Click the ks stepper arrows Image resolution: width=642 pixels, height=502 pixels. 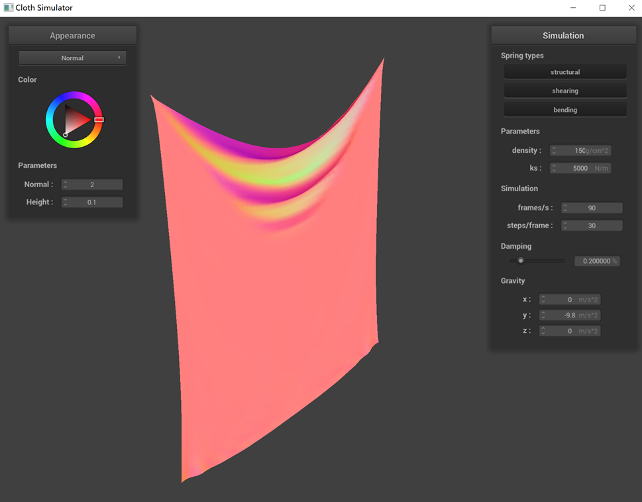[x=554, y=169]
